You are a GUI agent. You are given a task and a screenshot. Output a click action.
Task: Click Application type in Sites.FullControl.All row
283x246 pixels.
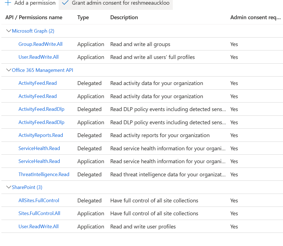tap(91, 214)
